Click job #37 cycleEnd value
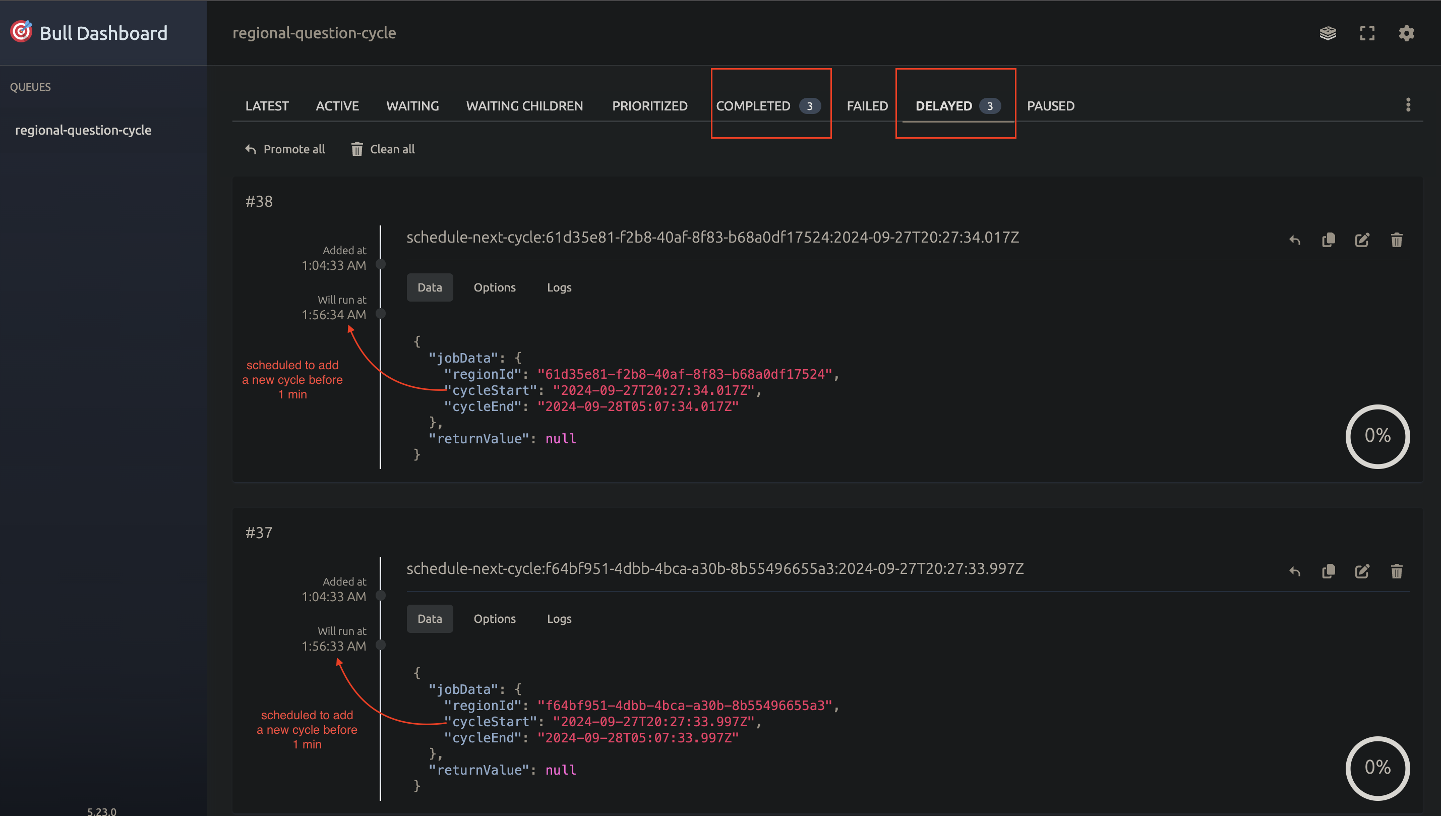The height and width of the screenshot is (816, 1441). click(x=638, y=738)
